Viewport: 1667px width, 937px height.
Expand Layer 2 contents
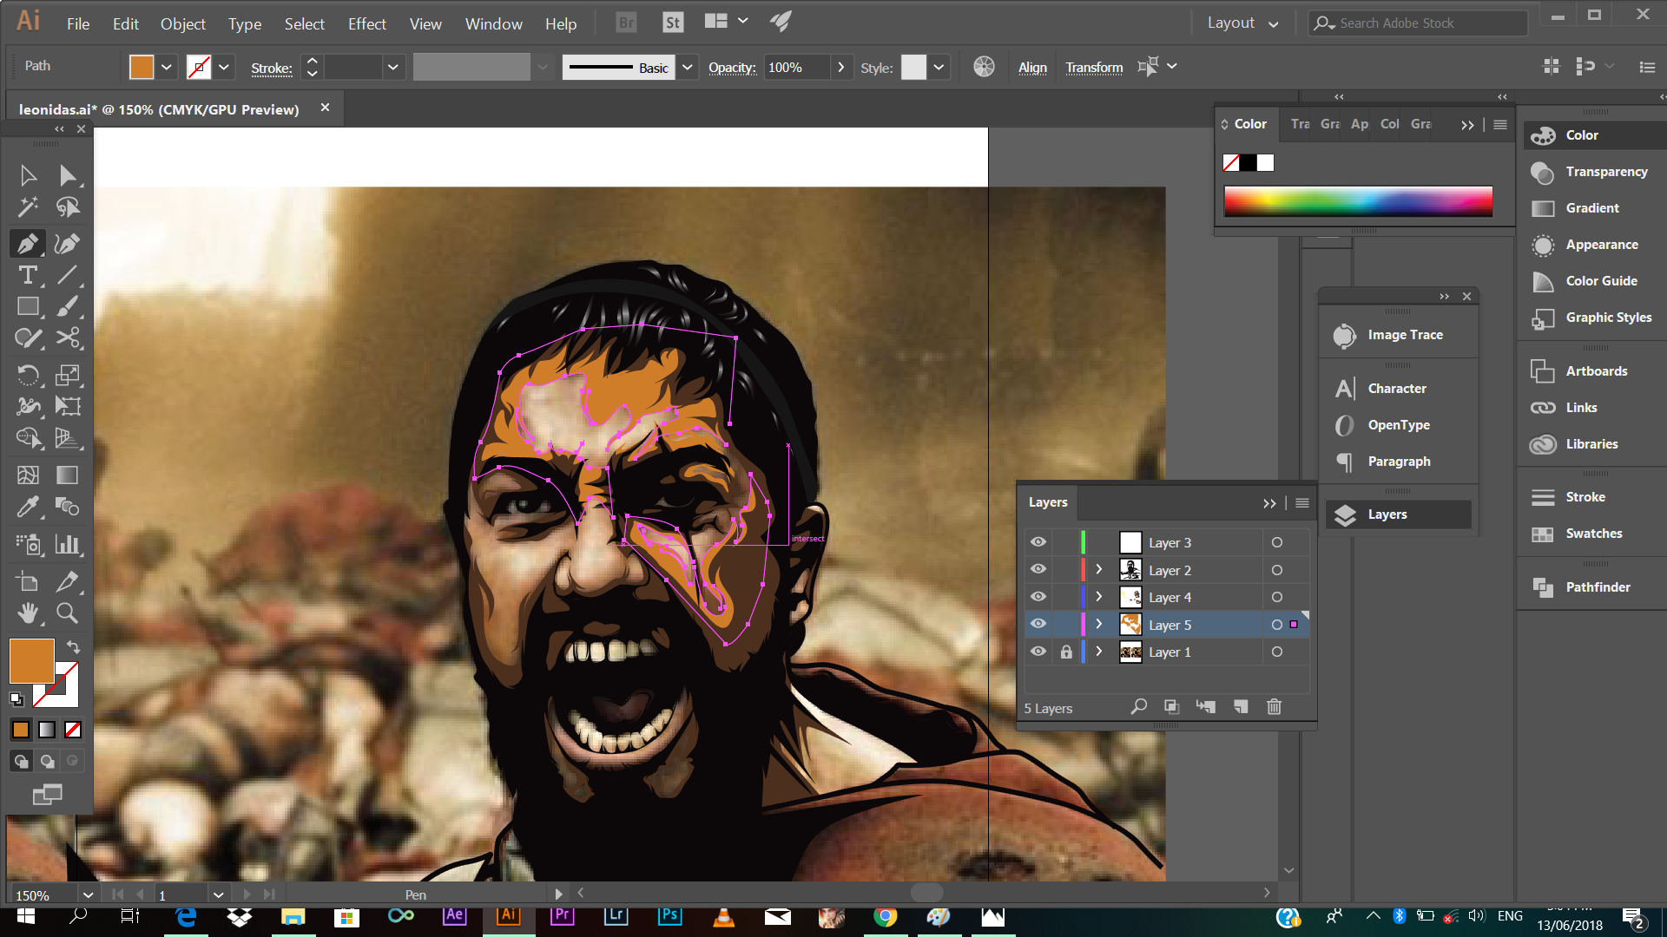1099,570
